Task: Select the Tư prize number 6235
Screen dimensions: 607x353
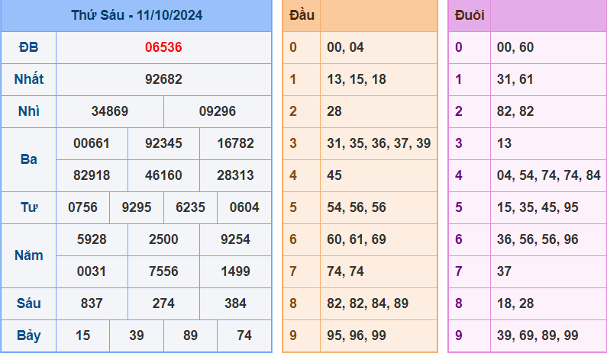Action: 190,207
